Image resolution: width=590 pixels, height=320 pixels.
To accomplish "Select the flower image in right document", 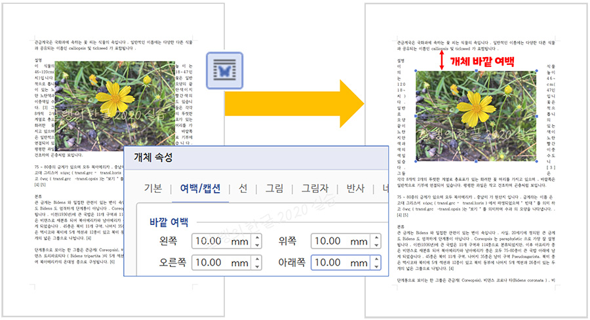I will click(x=476, y=116).
